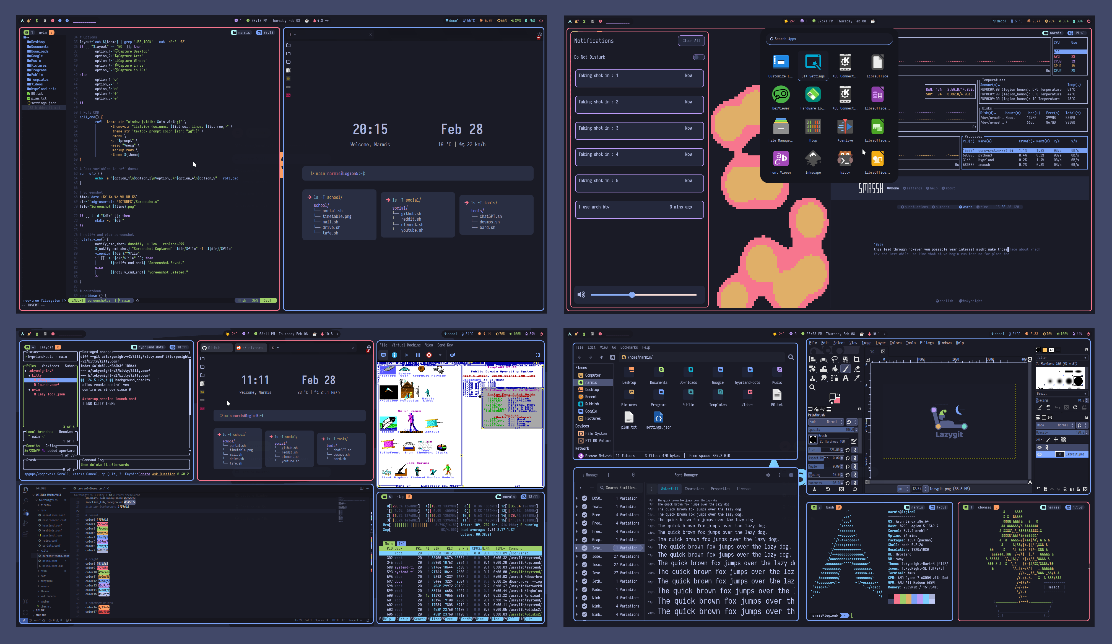This screenshot has height=644, width=1112.
Task: Toggle the Do Not Disturb switch
Action: tap(698, 57)
